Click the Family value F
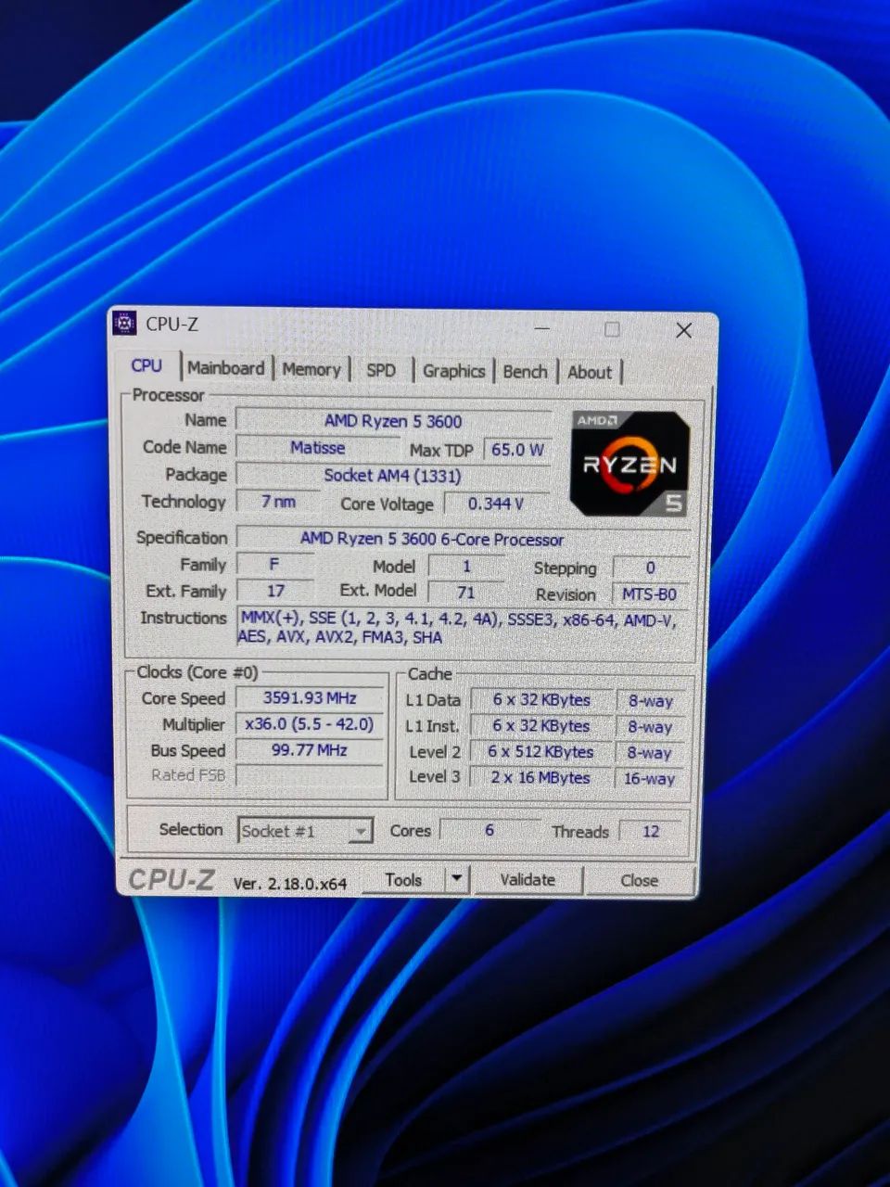 coord(274,564)
